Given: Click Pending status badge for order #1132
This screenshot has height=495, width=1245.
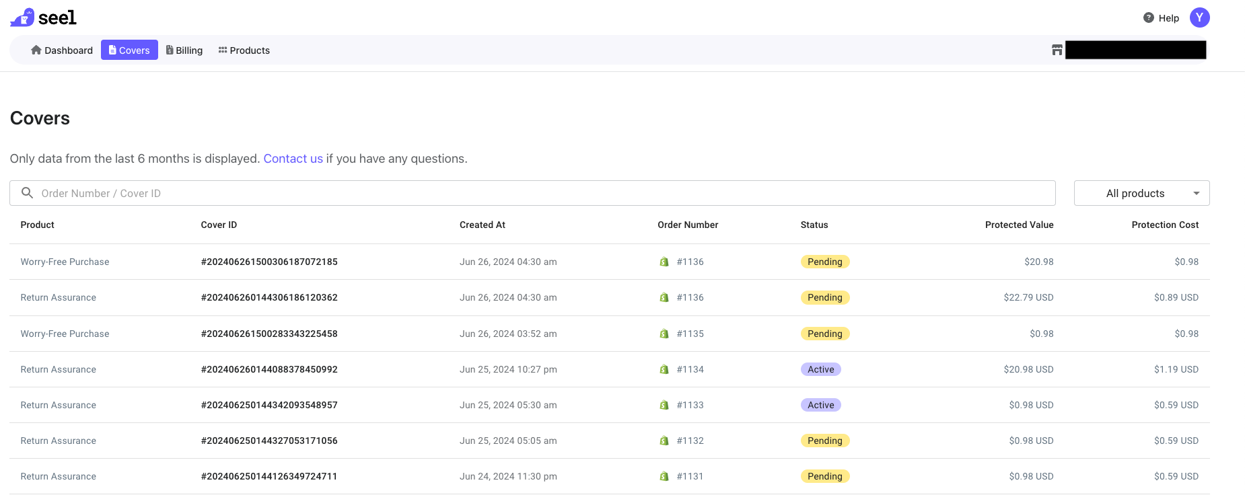Looking at the screenshot, I should click(824, 441).
